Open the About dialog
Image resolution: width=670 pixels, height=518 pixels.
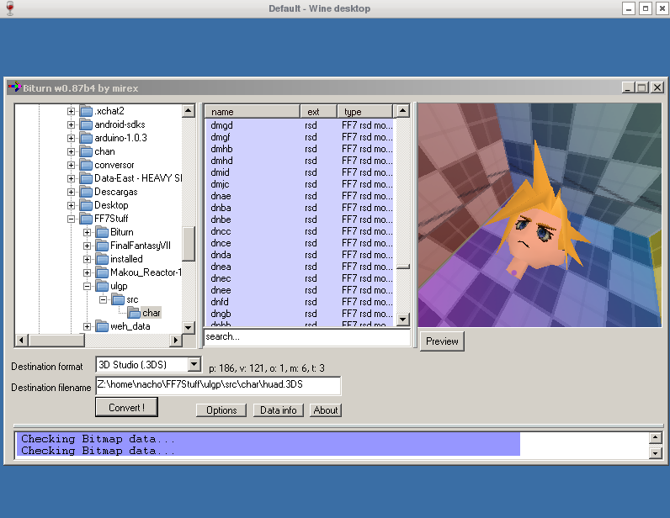[326, 410]
